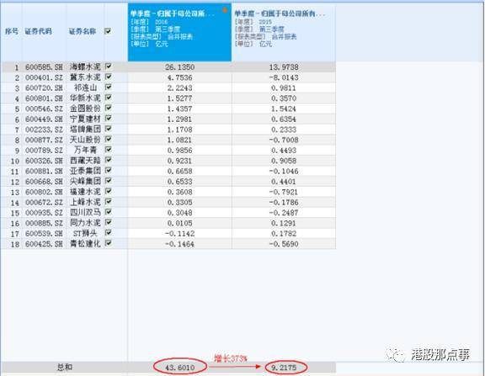
Task: Uncheck the 万年青 row checkbox
Action: coord(109,150)
